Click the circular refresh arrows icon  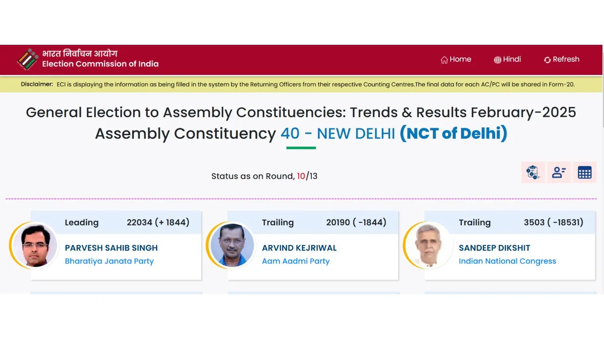(547, 60)
